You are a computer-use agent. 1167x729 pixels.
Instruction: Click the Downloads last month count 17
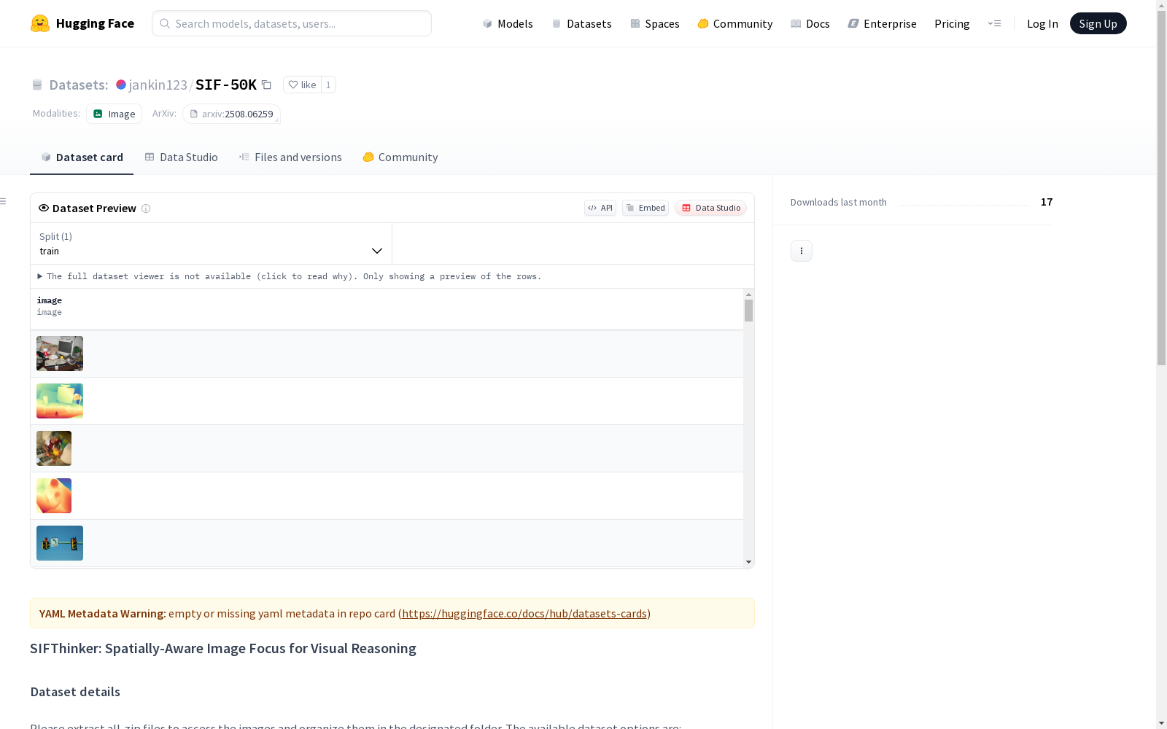[1047, 202]
